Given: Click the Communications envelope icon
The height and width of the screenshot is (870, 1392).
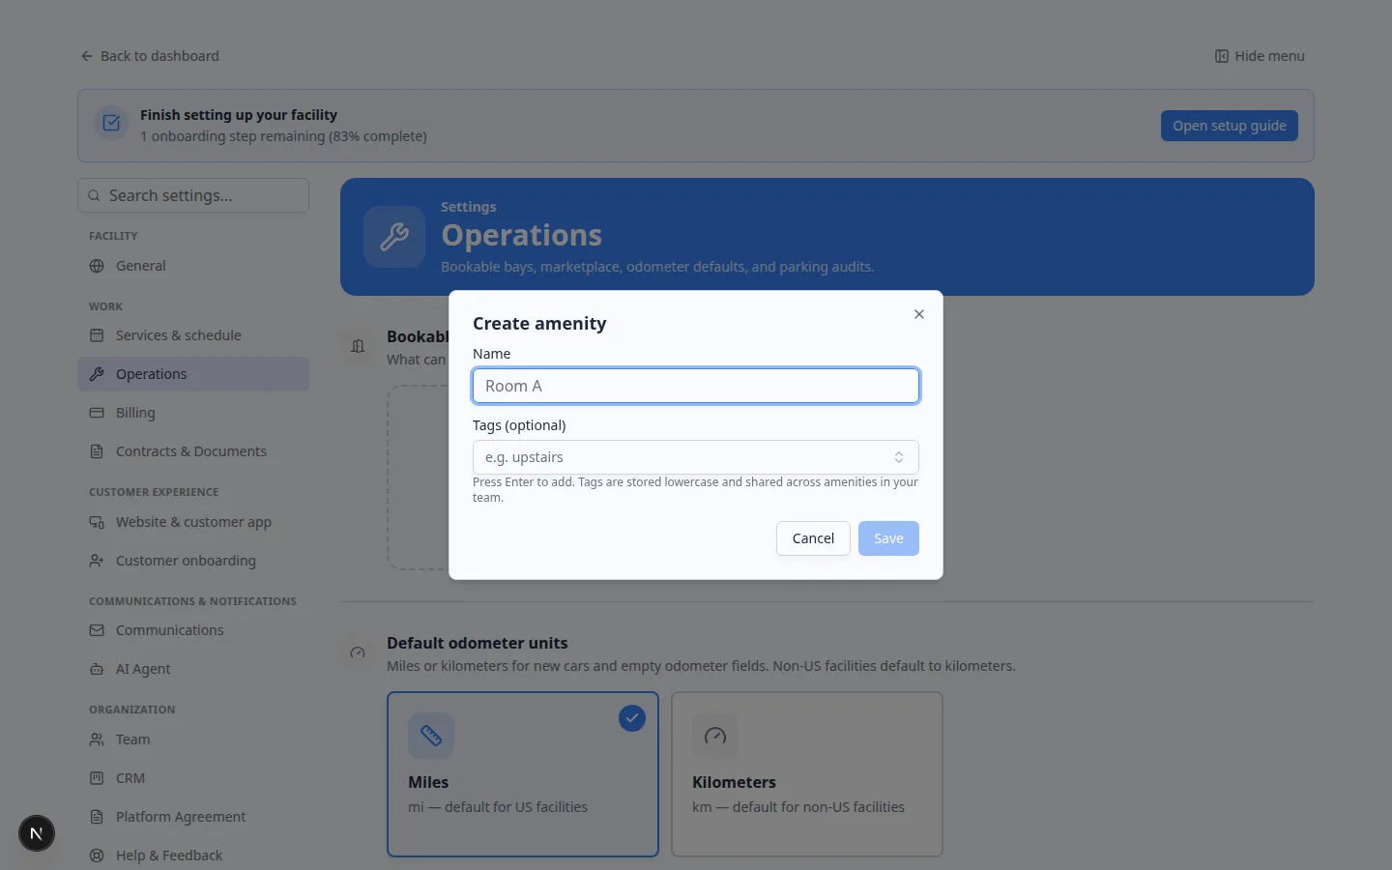Looking at the screenshot, I should (97, 630).
